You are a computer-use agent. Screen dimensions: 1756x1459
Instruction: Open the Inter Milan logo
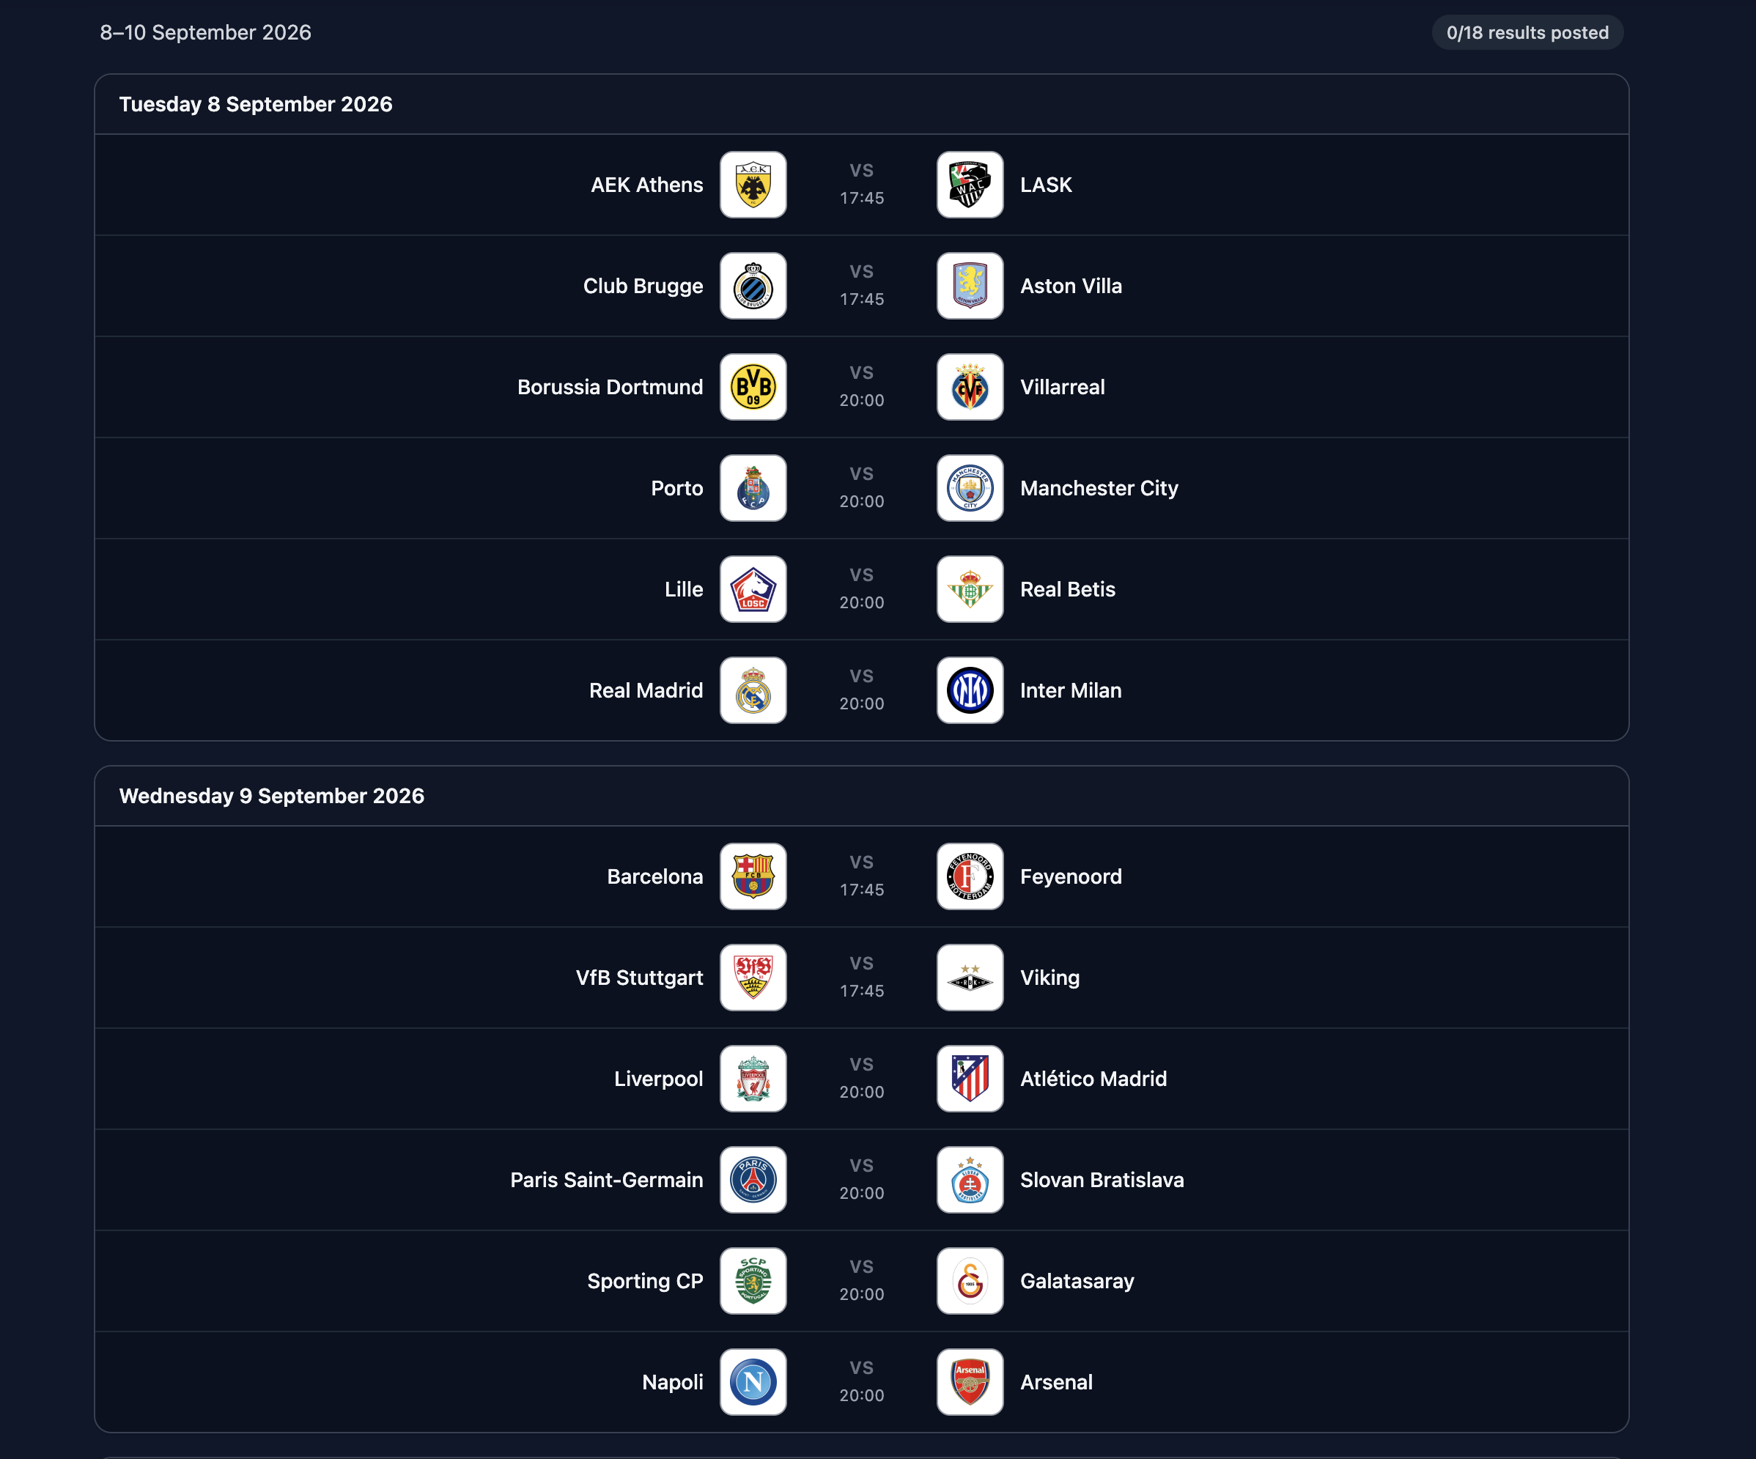[970, 690]
